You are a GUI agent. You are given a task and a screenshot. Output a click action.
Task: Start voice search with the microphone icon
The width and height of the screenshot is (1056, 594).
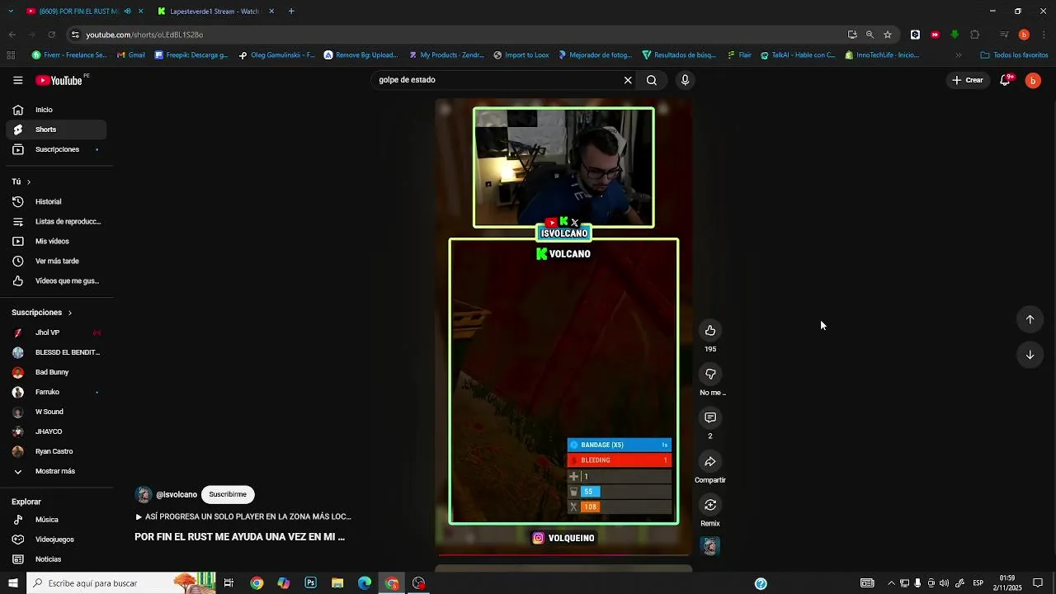click(685, 80)
